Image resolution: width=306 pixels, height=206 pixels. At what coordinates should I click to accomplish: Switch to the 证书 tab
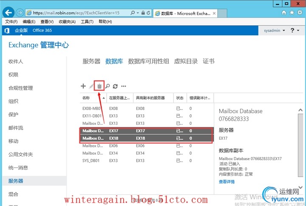pos(208,61)
